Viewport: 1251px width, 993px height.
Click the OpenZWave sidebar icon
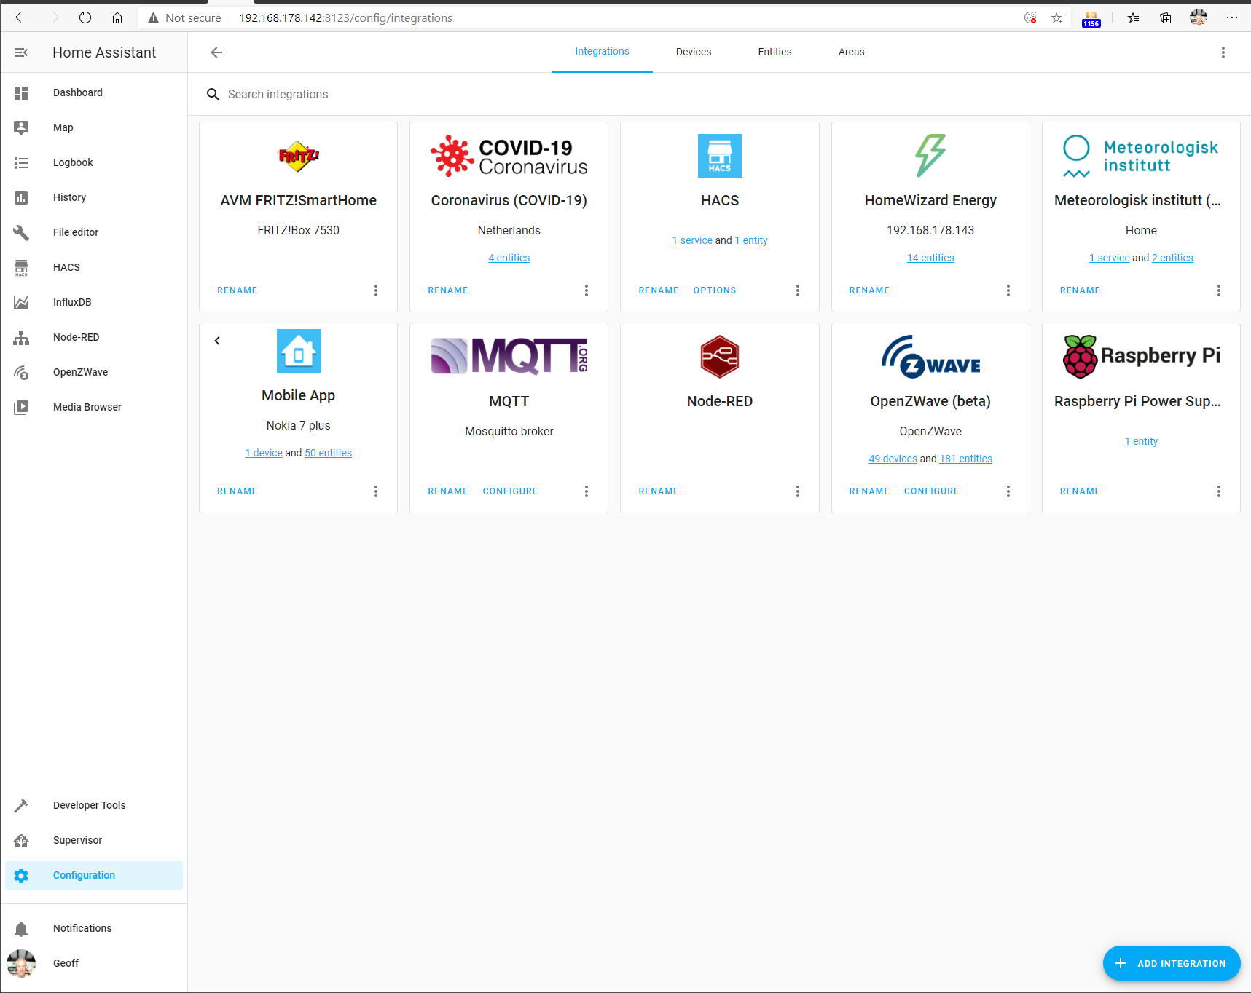[21, 372]
